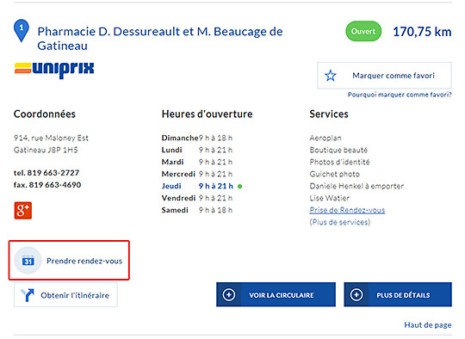
Task: Click the calendar 31 icon
Action: point(28,261)
